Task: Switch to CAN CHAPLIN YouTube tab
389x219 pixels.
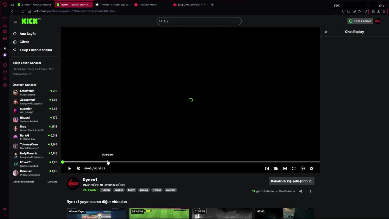Action: click(190, 5)
